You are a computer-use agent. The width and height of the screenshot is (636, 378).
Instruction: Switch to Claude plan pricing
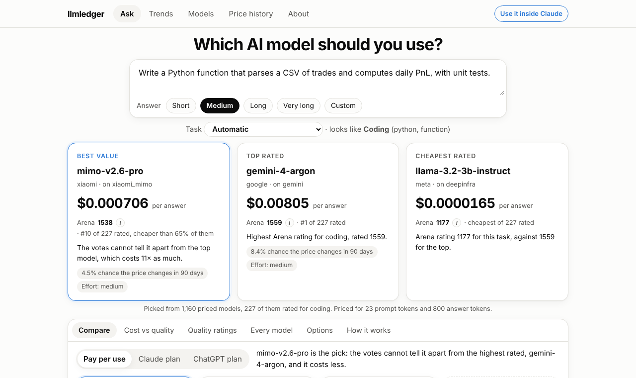[159, 359]
